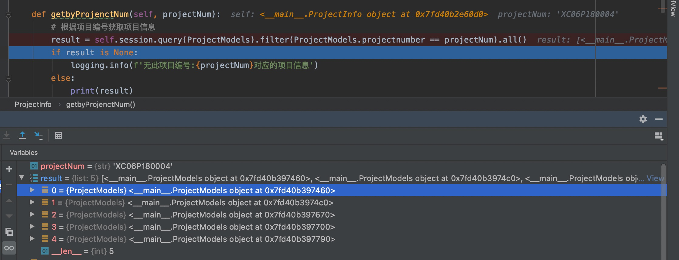679x260 pixels.
Task: Open the debugger gear settings
Action: pyautogui.click(x=643, y=119)
